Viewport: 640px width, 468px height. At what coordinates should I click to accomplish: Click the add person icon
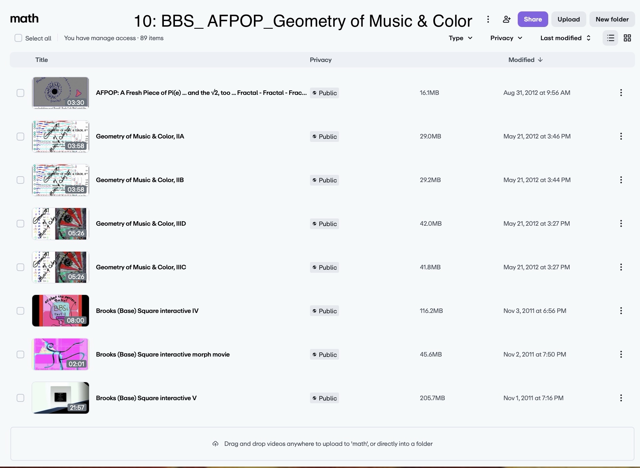coord(507,19)
